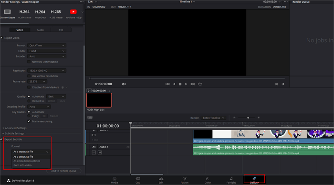Open the Encoder Auto dropdown

(47, 56)
